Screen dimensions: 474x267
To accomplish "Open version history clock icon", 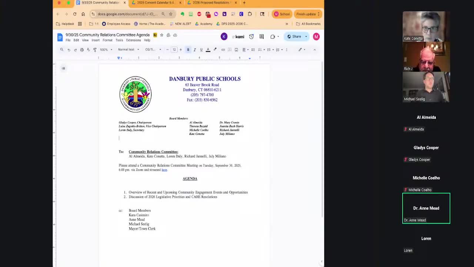I will coord(251,36).
